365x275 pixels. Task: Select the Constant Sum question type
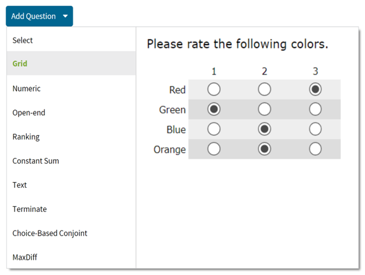[71, 161]
